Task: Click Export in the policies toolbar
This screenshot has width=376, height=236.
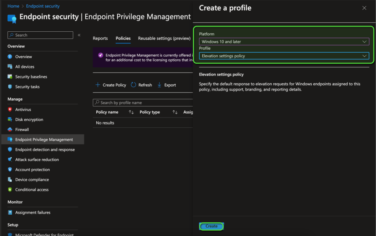Action: (x=166, y=85)
